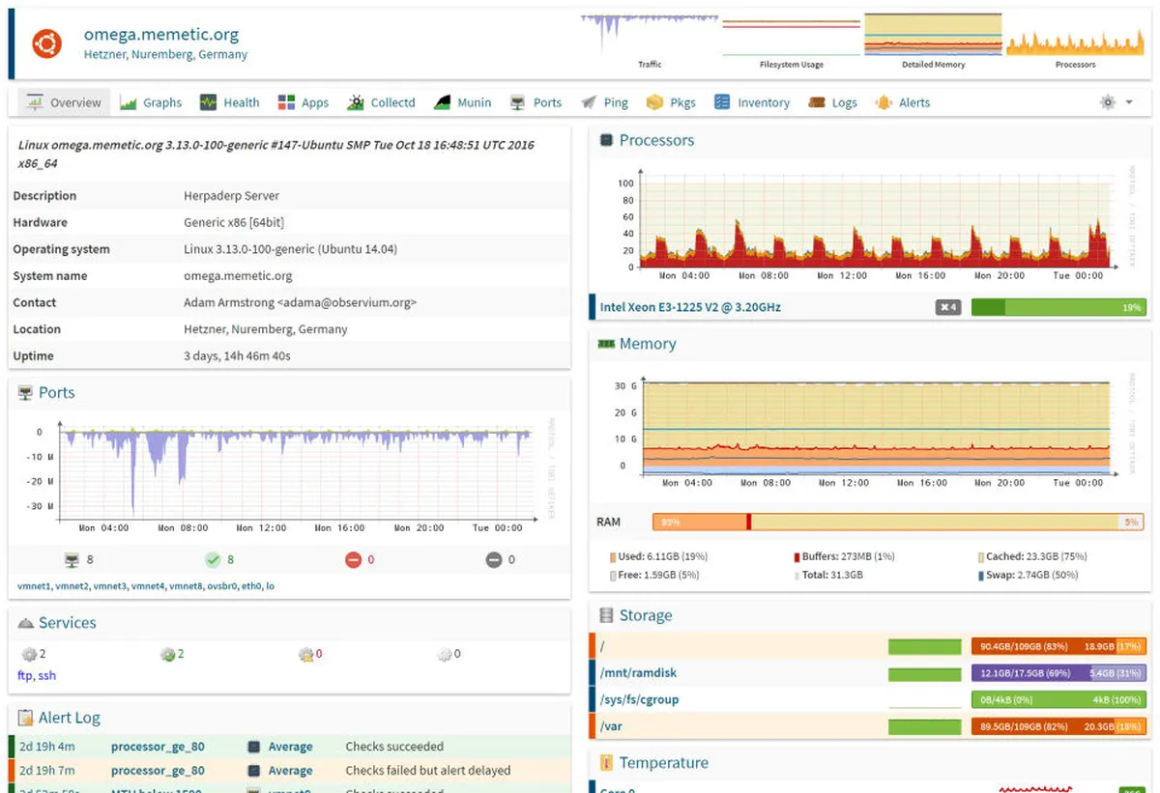Open the Logs tab
Screen dimensions: 1160x793
click(x=833, y=102)
